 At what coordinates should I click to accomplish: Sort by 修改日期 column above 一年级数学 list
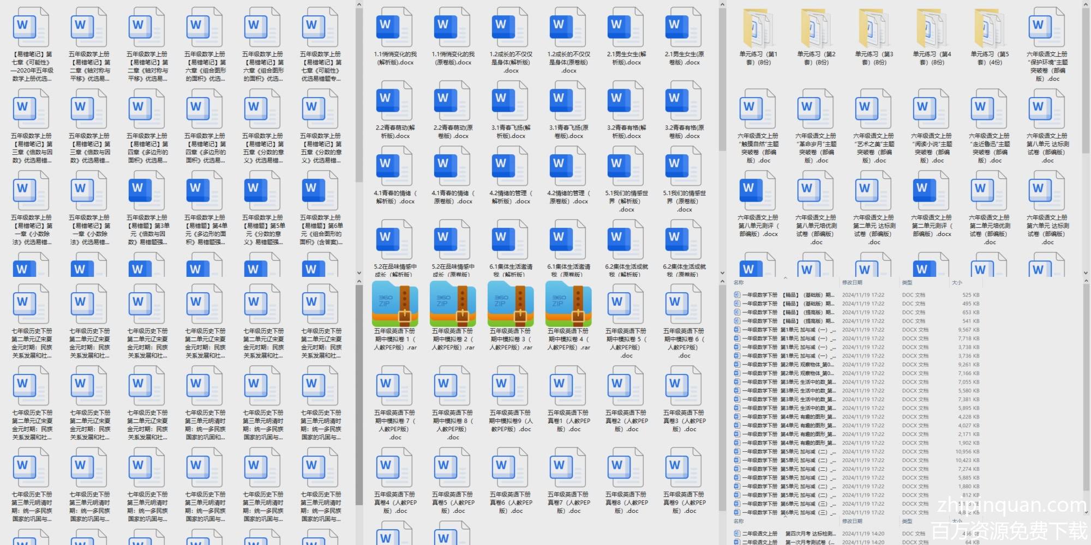coord(852,282)
